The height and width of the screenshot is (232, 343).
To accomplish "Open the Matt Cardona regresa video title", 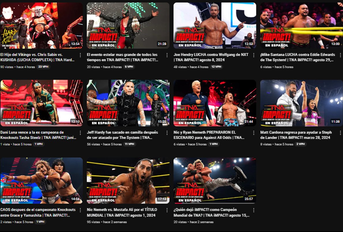I will pyautogui.click(x=296, y=135).
